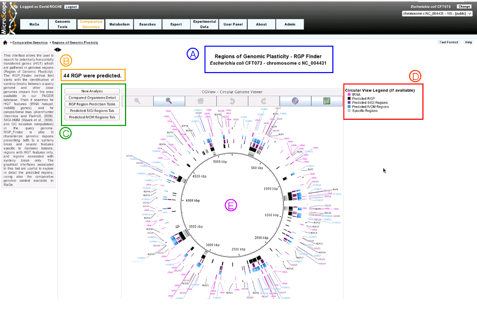477x310 pixels.
Task: Open the Metabolism menu
Action: click(119, 24)
